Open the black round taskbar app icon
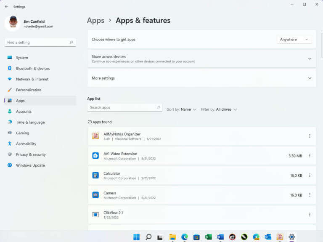The image size is (323, 242). (x=244, y=237)
